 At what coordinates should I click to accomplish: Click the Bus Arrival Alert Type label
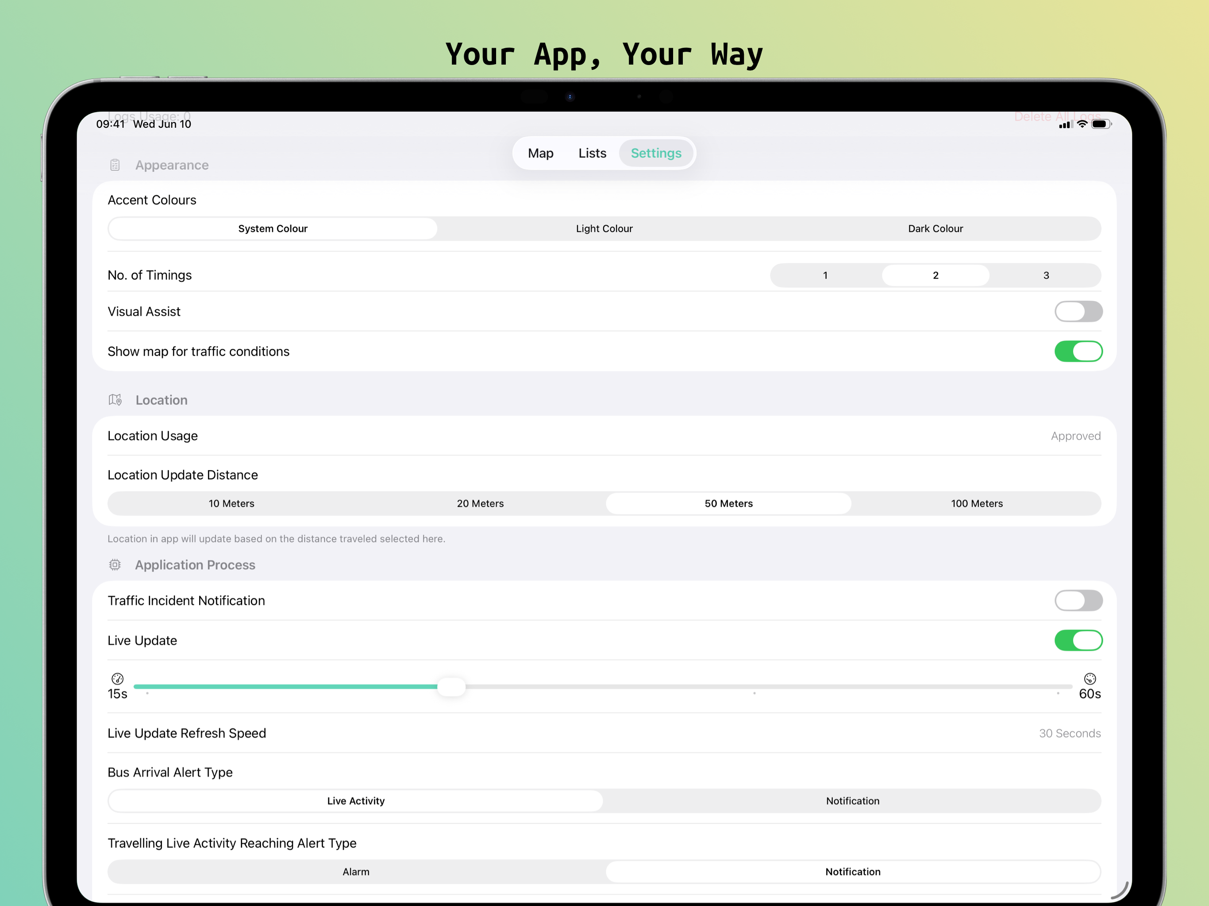tap(170, 772)
